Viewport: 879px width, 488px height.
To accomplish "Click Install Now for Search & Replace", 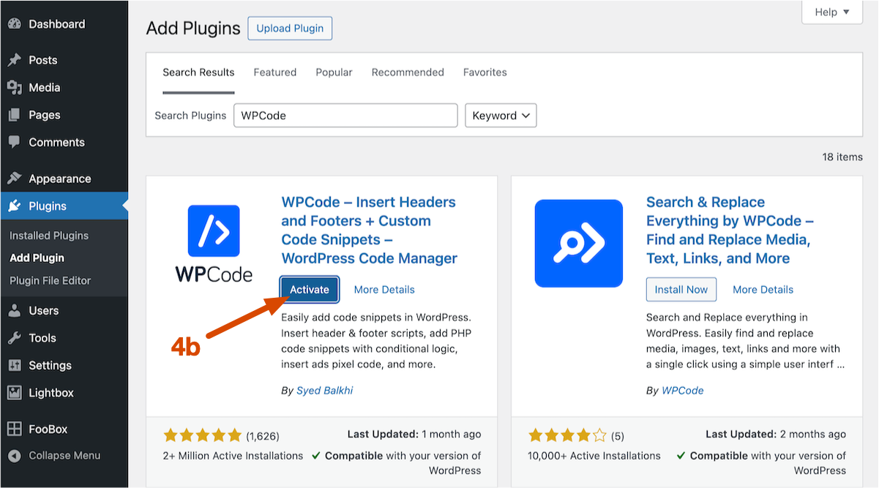I will [x=681, y=290].
